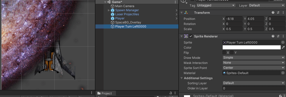The height and width of the screenshot is (97, 286).
Task: Toggle Flip X checkbox
Action: [x=224, y=52]
